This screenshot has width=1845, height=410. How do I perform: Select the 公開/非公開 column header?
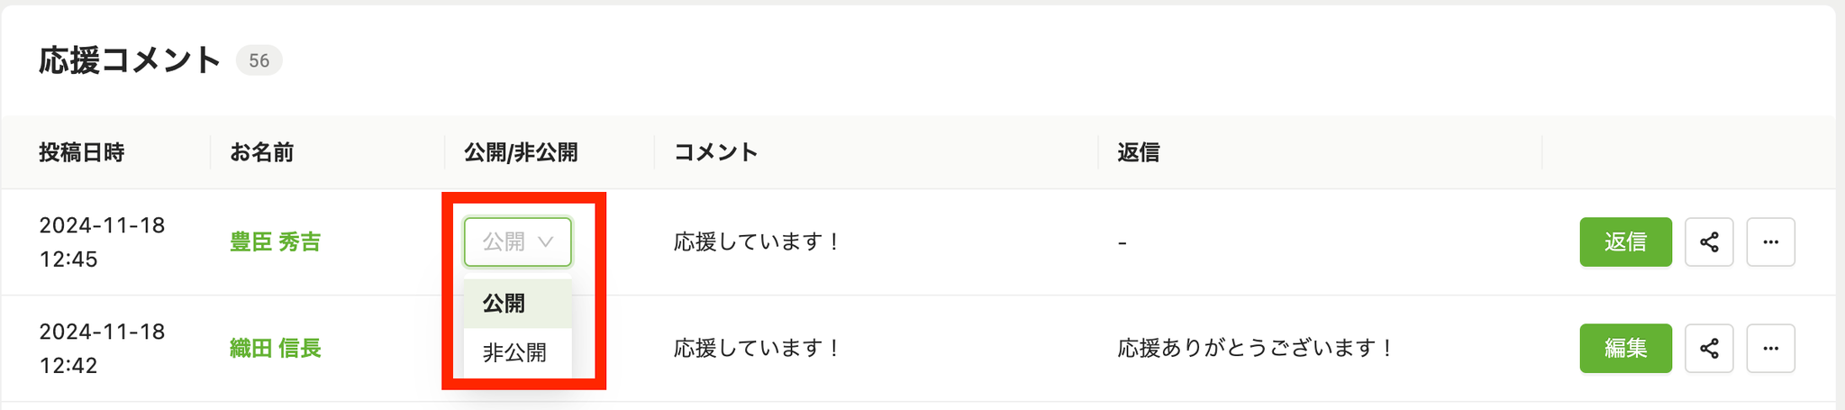[x=521, y=152]
